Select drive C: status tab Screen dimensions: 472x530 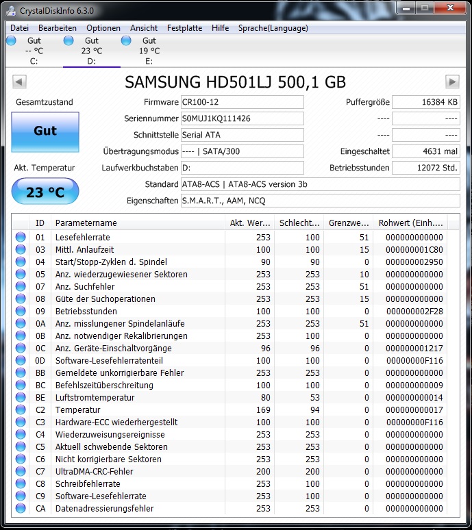34,51
